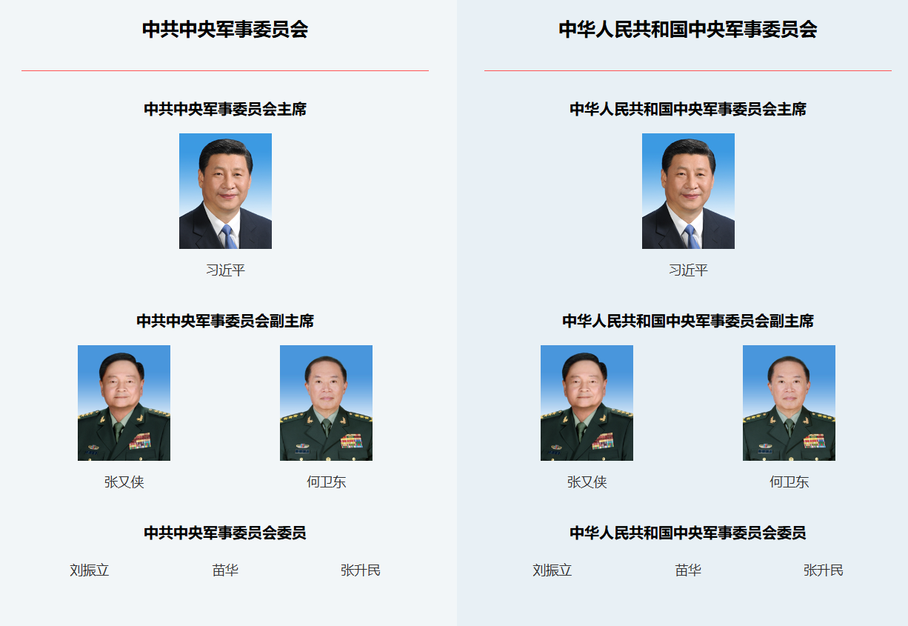Screen dimensions: 908x626
Task: Open 刘振立 under 中华人民共和国中央军事委员会委员
Action: click(553, 570)
